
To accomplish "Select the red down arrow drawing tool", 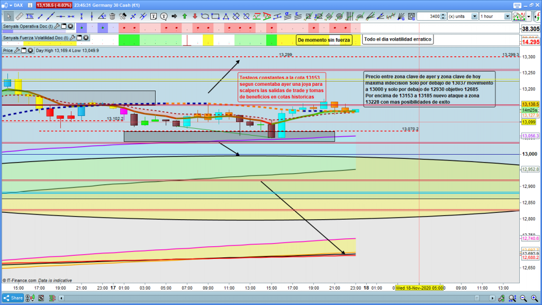I will tap(195, 16).
